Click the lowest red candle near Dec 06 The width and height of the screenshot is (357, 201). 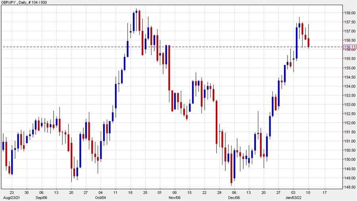coord(231,168)
